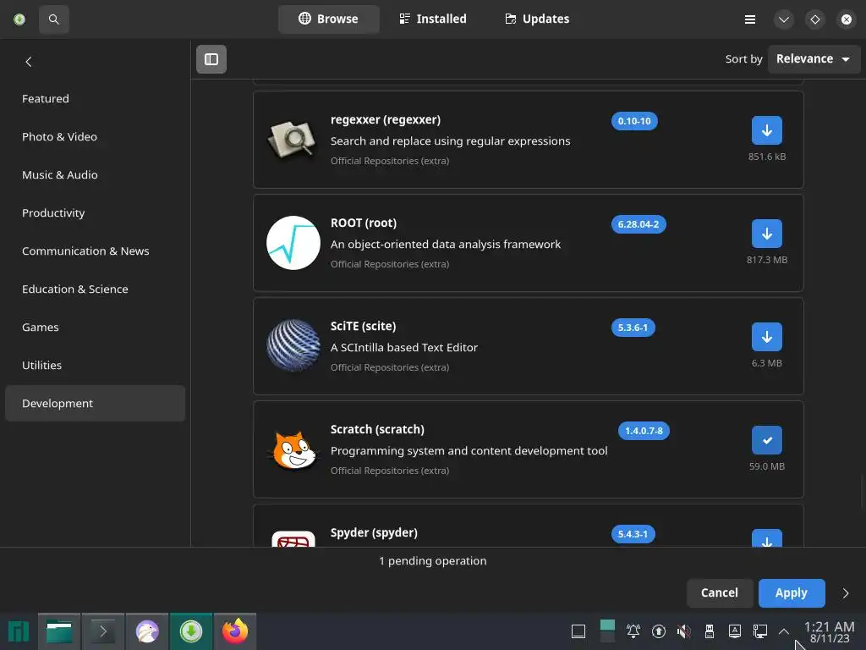The width and height of the screenshot is (866, 650).
Task: Click the keep-above diamond window button
Action: 814,20
